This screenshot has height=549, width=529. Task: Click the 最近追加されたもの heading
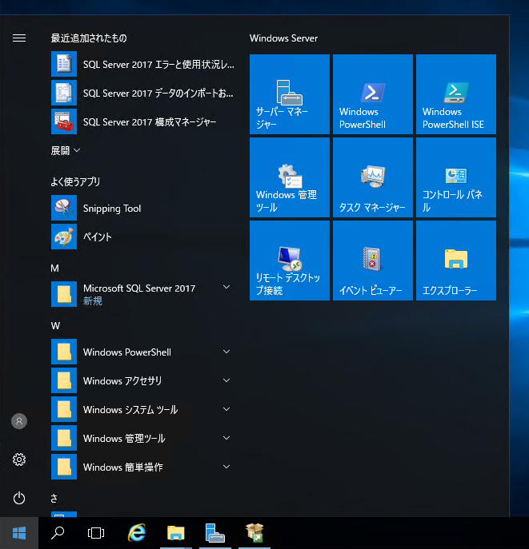[x=89, y=38]
